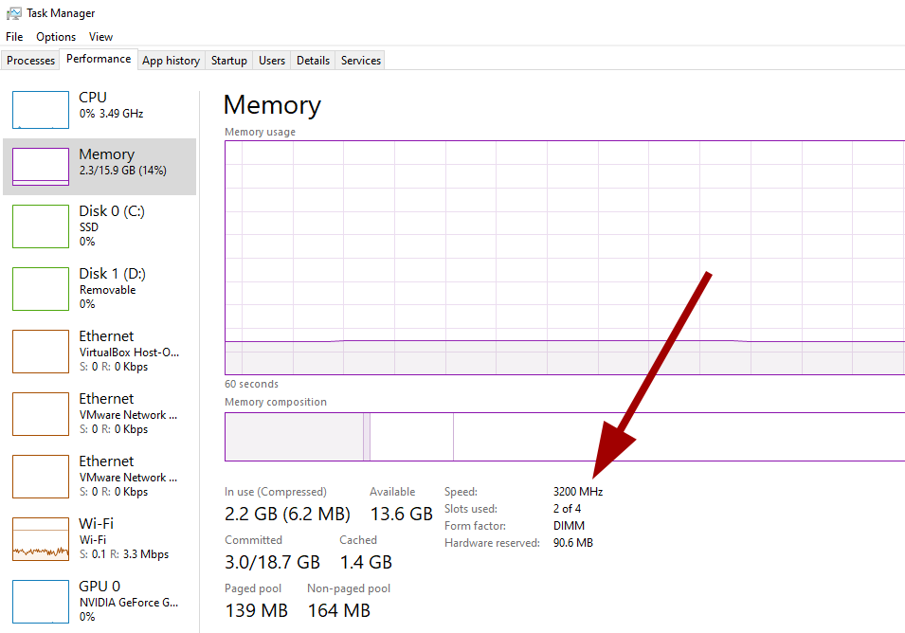This screenshot has height=633, width=905.
Task: Switch to the Processes tab
Action: click(29, 60)
